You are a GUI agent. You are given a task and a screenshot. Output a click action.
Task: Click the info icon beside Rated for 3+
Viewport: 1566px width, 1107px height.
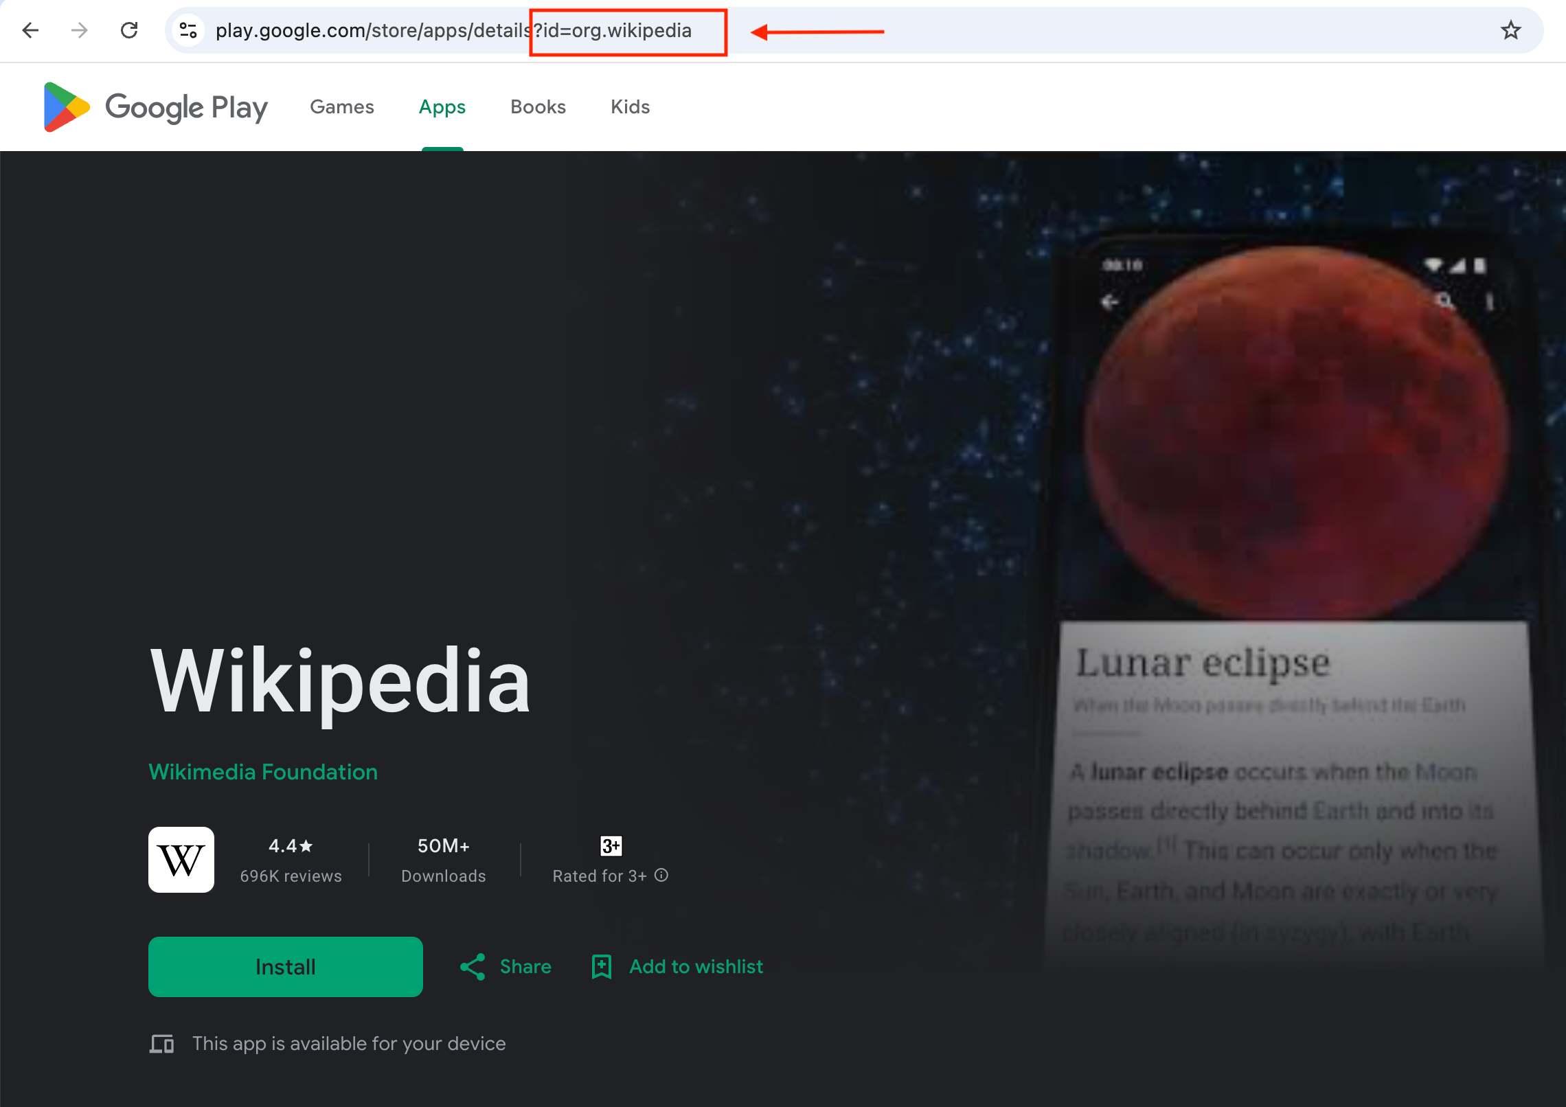point(661,875)
